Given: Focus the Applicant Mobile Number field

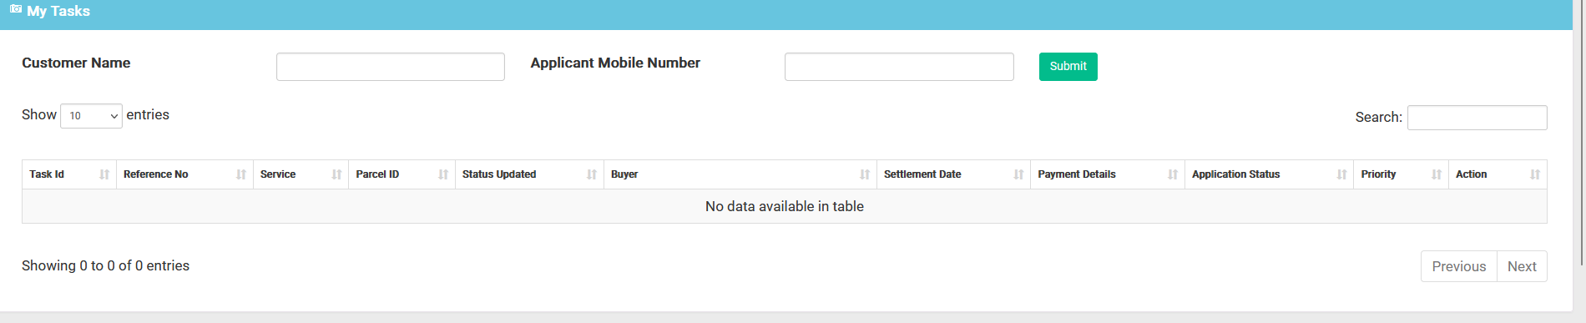Looking at the screenshot, I should tap(899, 67).
